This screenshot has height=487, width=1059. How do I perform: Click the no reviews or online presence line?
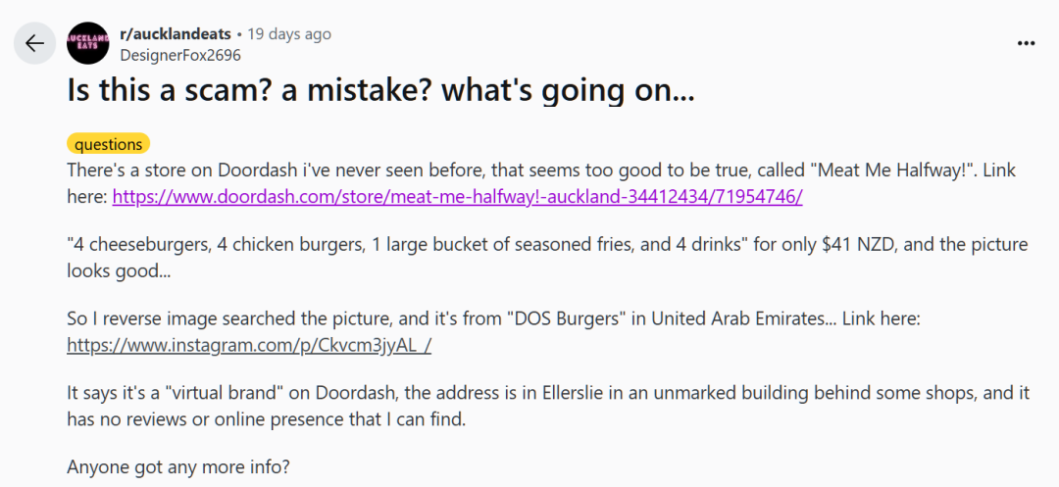[x=266, y=419]
